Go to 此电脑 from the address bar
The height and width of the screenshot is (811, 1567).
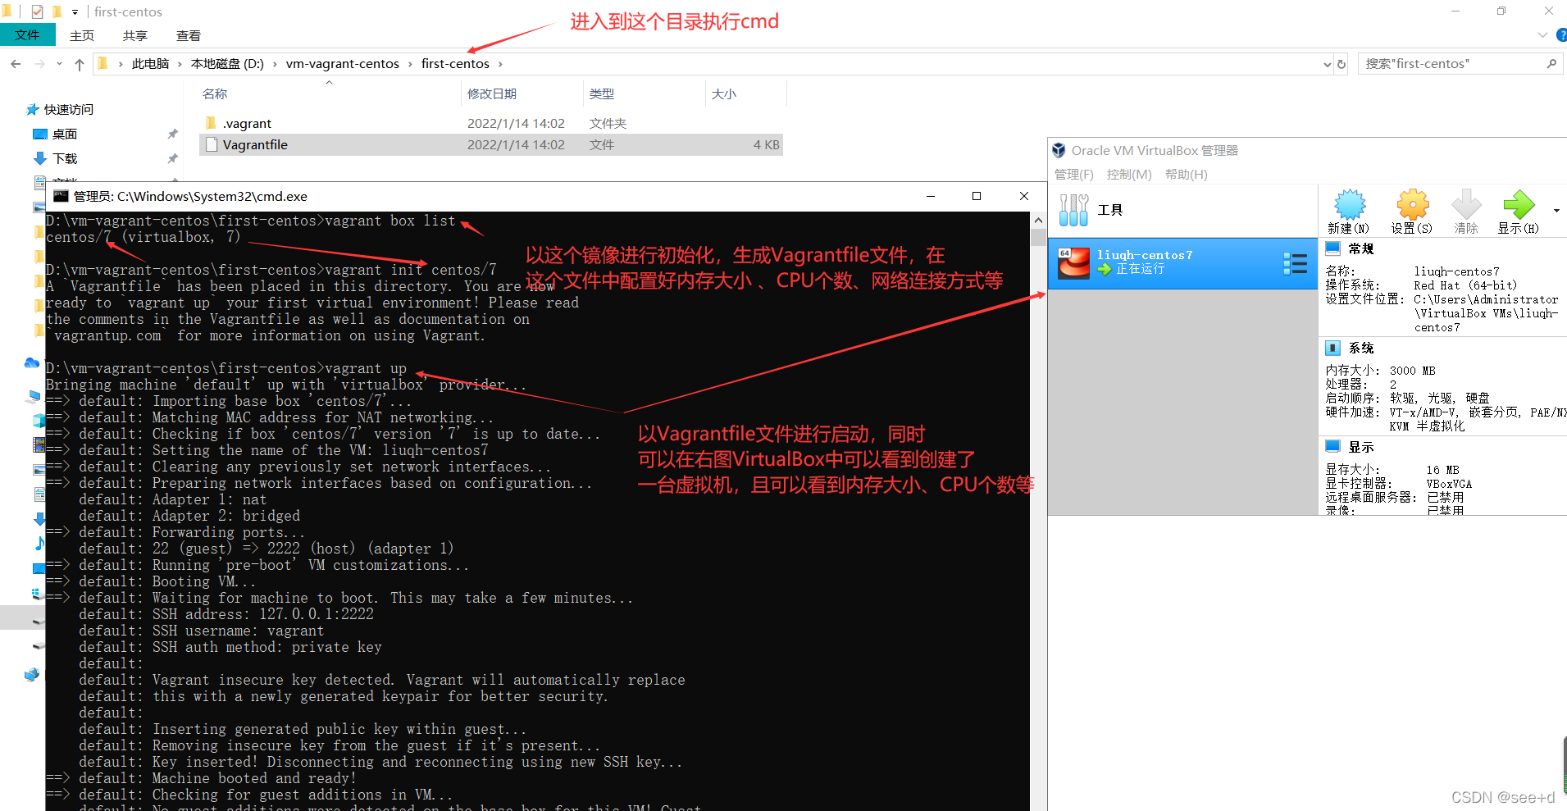[151, 63]
